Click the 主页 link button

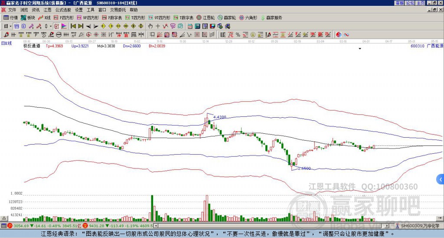[420, 3]
